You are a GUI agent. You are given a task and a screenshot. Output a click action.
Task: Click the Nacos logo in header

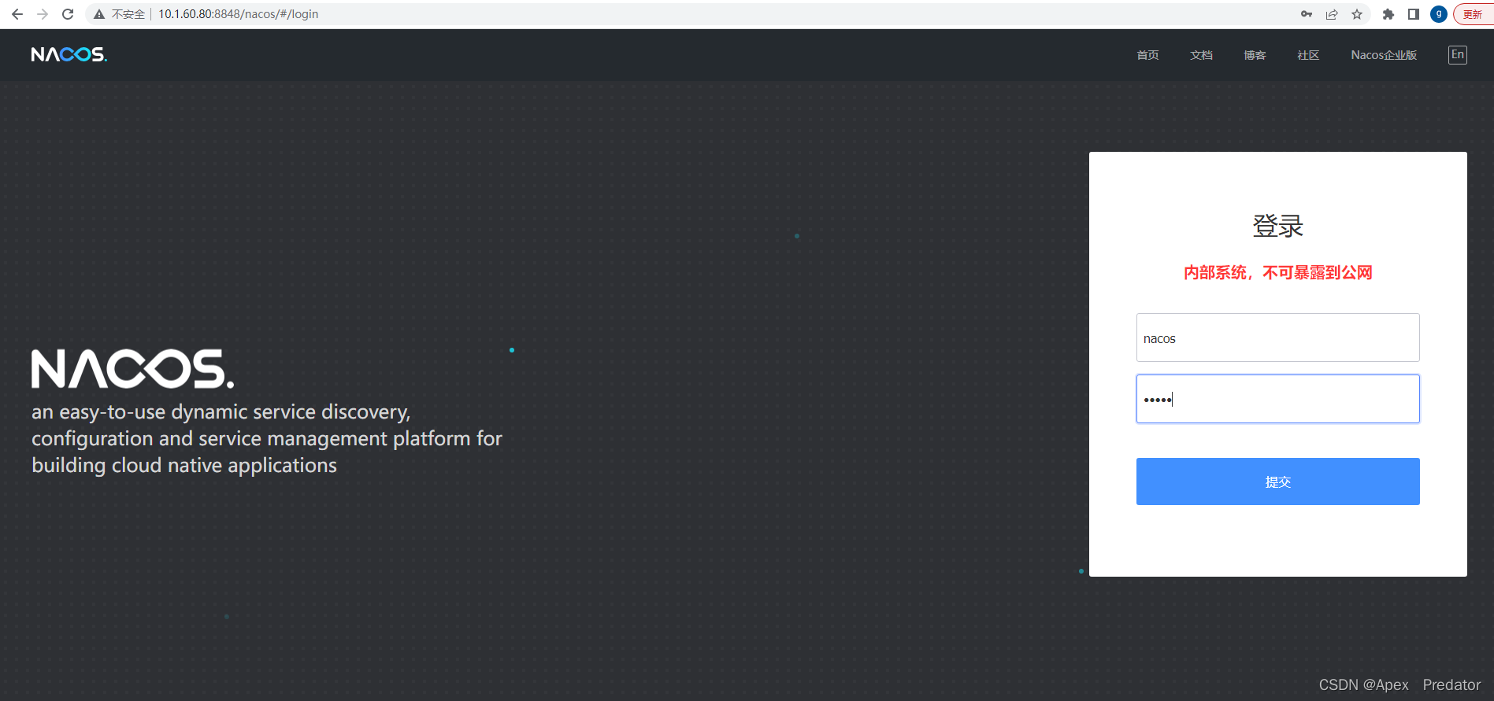[x=69, y=54]
